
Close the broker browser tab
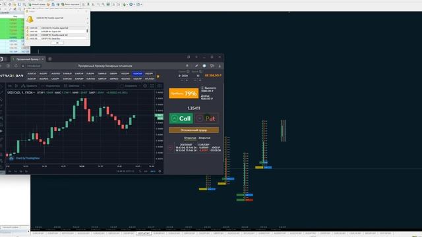pyautogui.click(x=42, y=59)
